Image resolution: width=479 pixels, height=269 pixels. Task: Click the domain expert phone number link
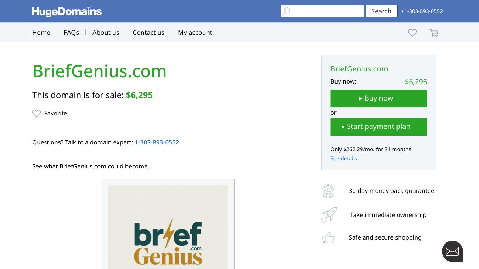click(157, 142)
